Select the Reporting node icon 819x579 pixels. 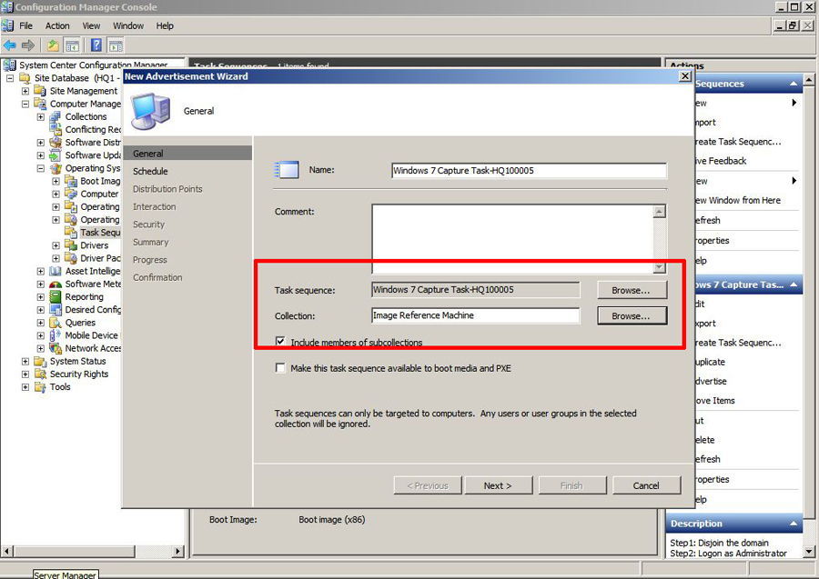point(56,297)
